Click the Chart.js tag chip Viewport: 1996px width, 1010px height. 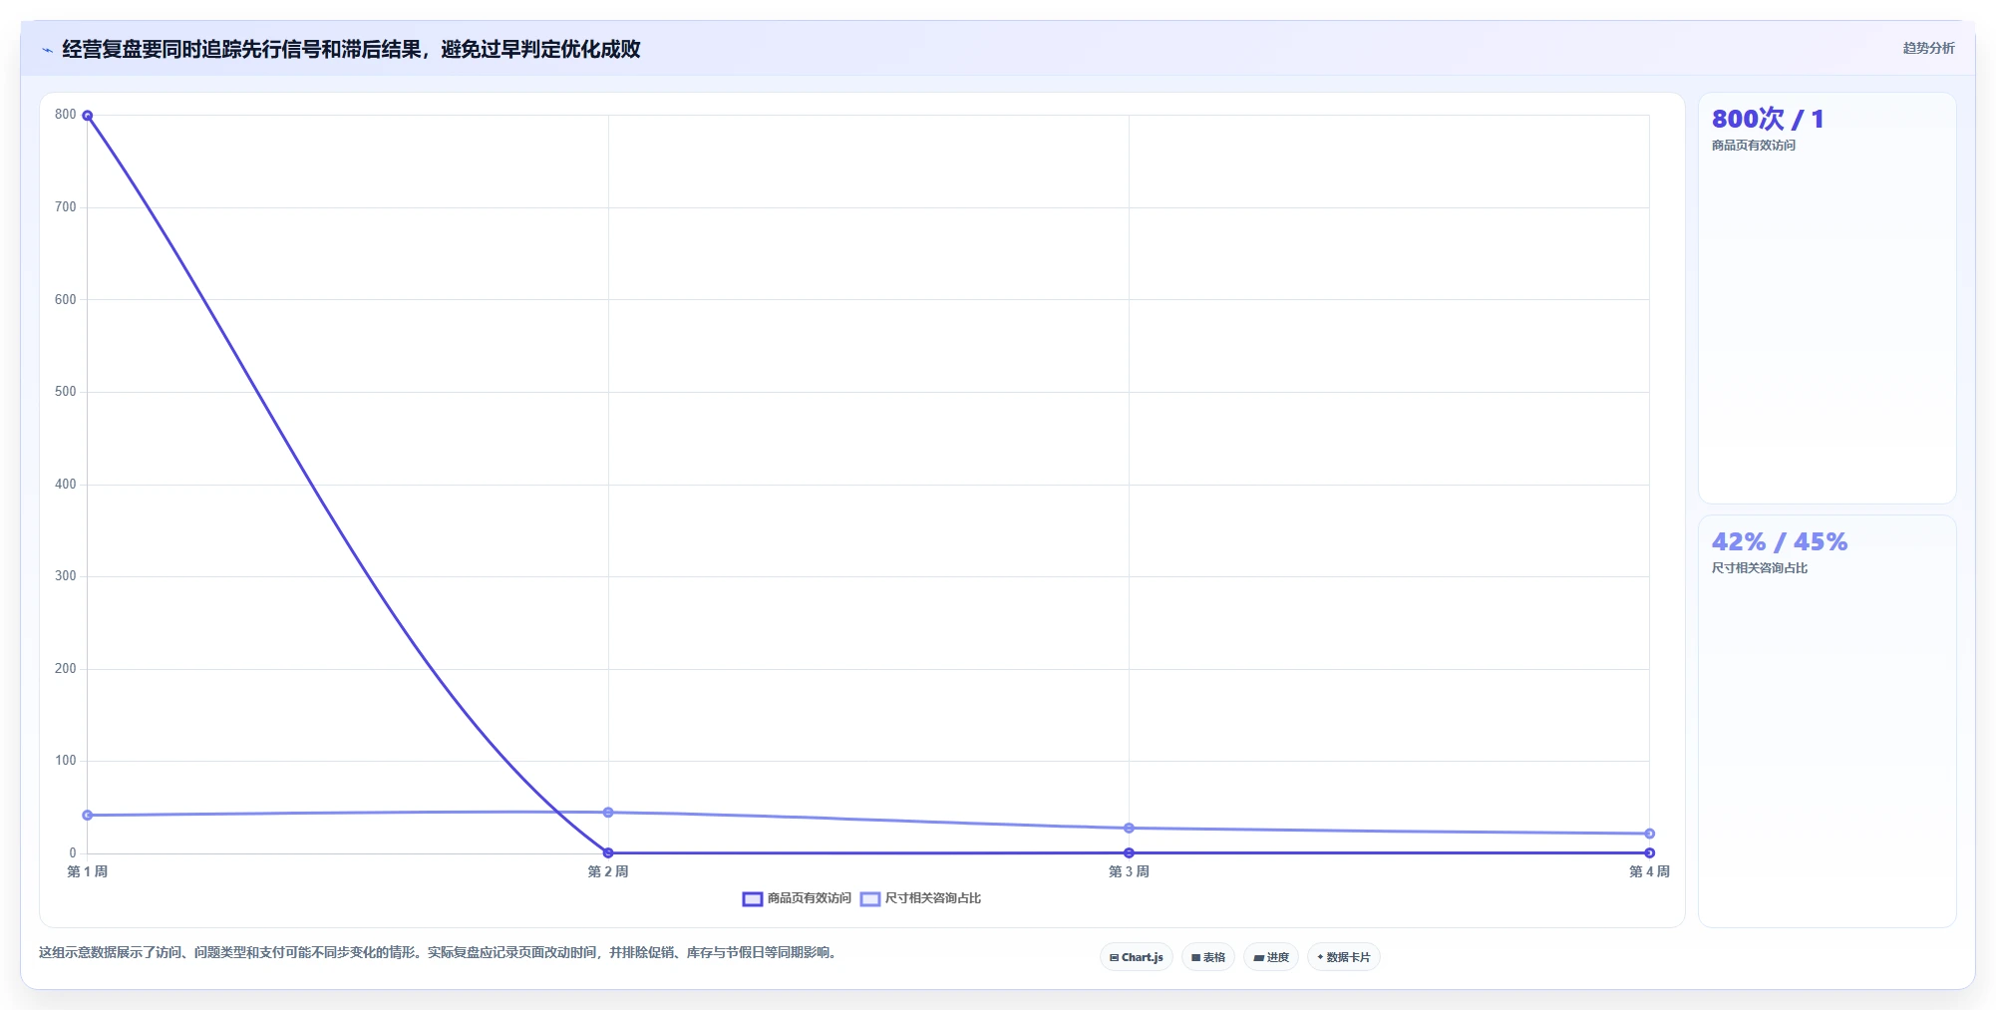click(1137, 957)
